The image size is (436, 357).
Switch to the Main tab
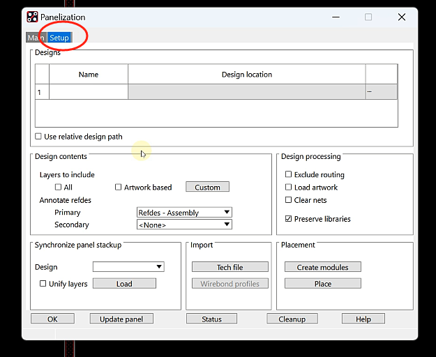[x=36, y=38]
